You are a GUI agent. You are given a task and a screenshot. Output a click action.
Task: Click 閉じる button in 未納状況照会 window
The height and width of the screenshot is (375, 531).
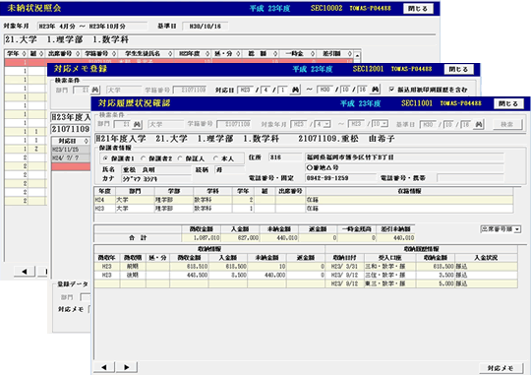[418, 9]
